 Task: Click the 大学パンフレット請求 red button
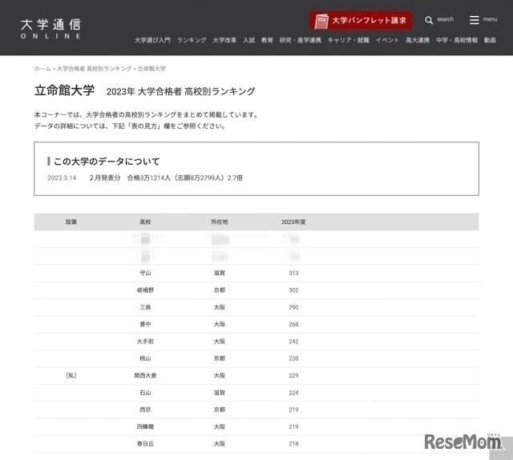(361, 21)
